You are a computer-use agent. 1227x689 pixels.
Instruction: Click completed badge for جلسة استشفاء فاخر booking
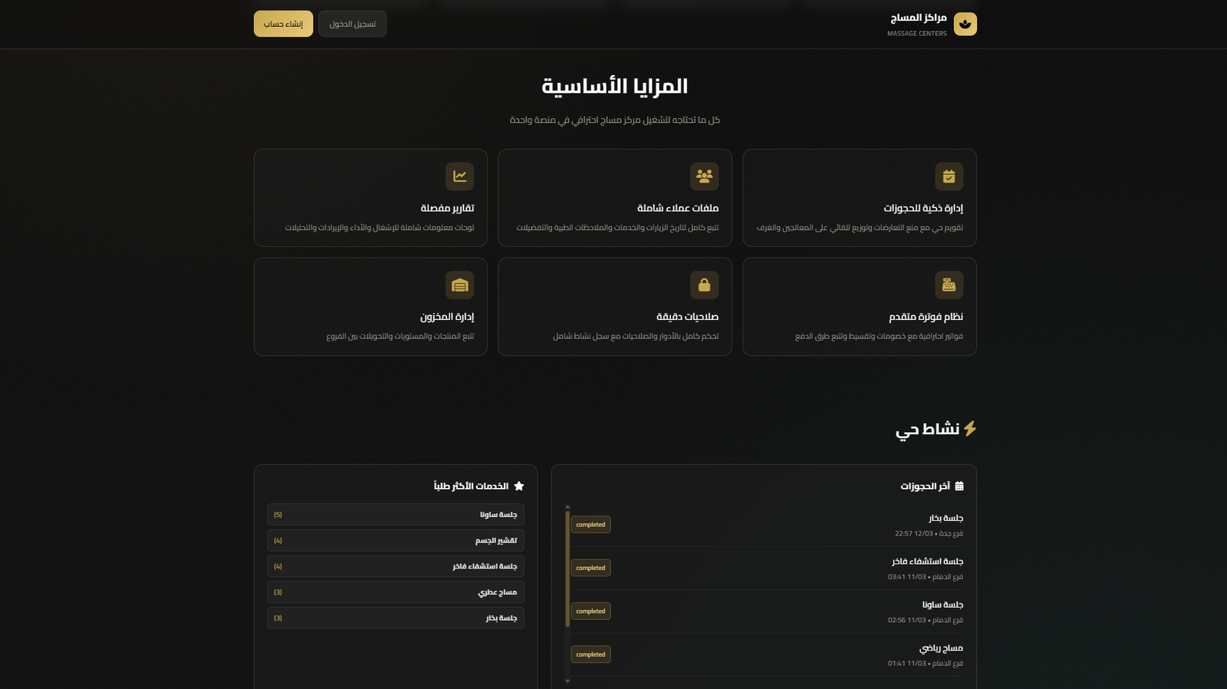(590, 568)
